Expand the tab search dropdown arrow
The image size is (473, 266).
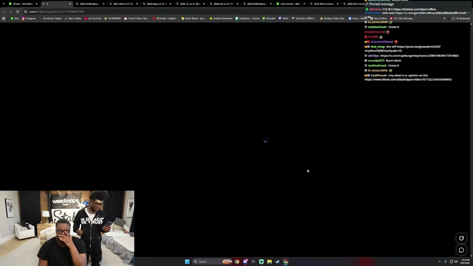pos(4,4)
